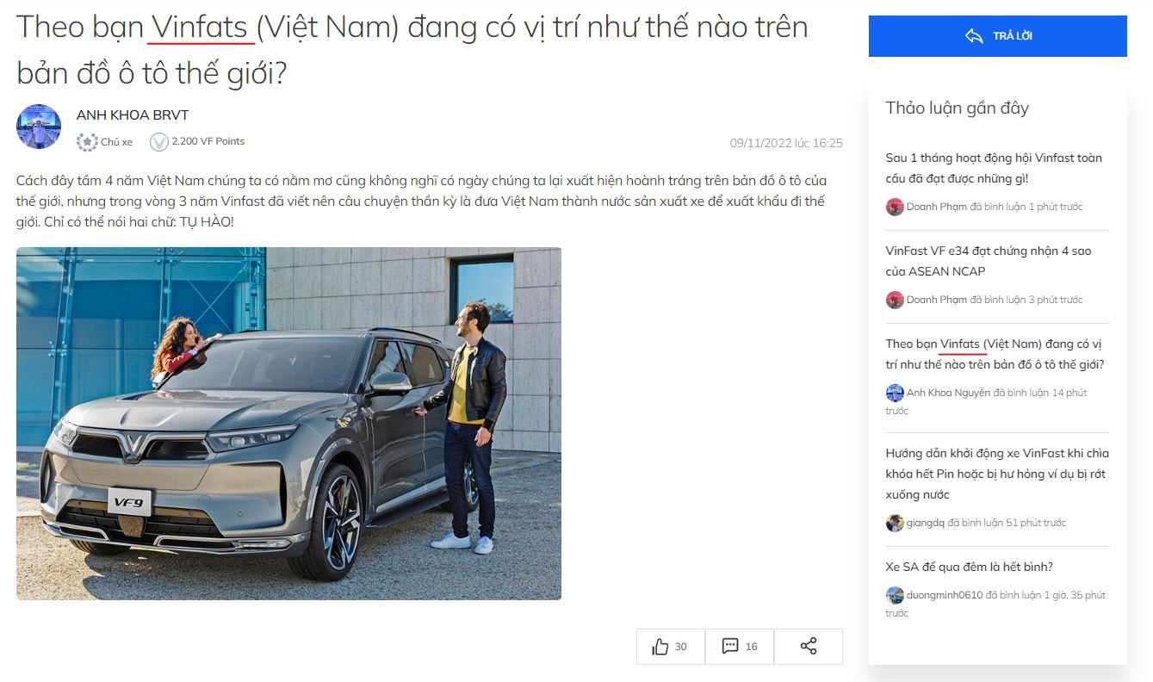Screen dimensions: 1153x682
Task: Click the first Doanh Phạm commenter name
Action: coord(937,207)
